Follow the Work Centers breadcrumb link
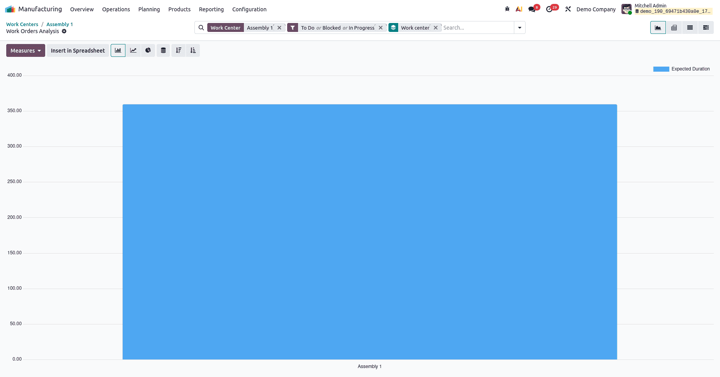The width and height of the screenshot is (720, 377). (x=22, y=24)
